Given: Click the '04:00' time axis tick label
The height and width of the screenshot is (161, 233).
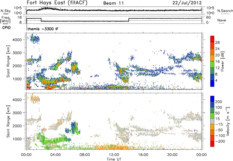Looking at the screenshot, I should [x=56, y=155].
